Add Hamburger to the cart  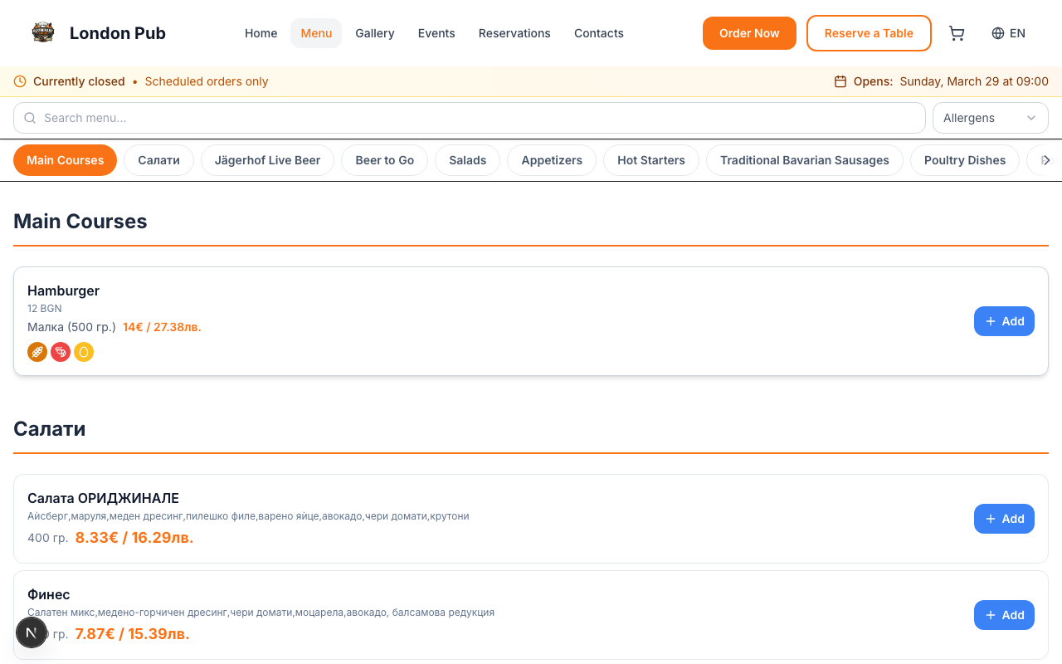[1004, 321]
